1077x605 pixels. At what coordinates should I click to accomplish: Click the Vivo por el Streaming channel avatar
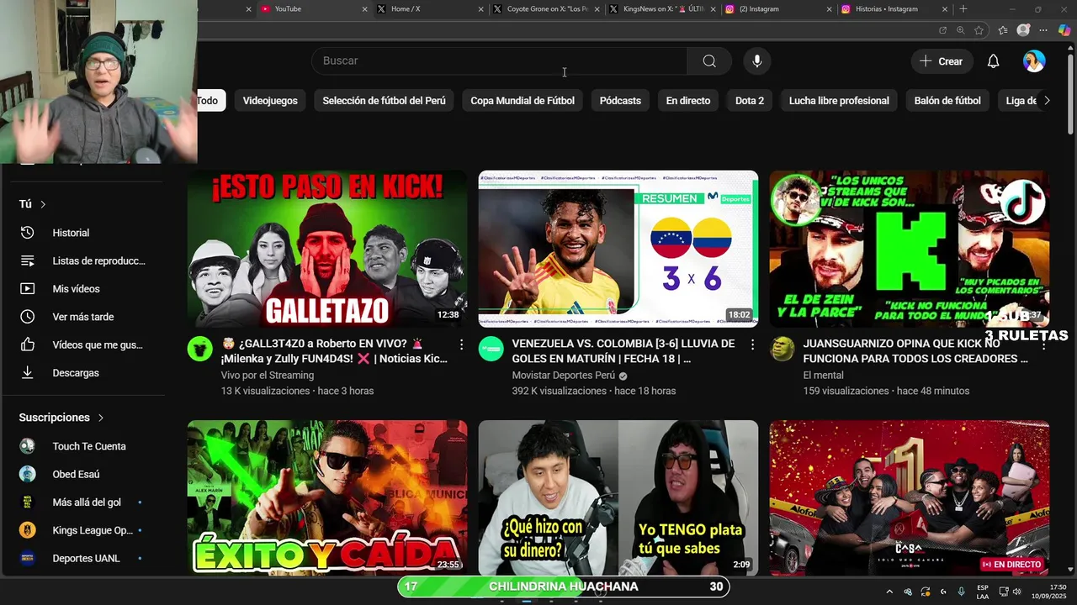point(200,349)
